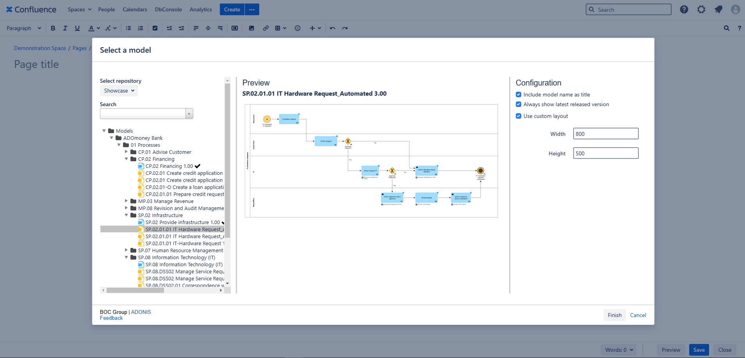Viewport: 745px width, 358px height.
Task: Open the ADONIS link in the footer
Action: tap(141, 312)
